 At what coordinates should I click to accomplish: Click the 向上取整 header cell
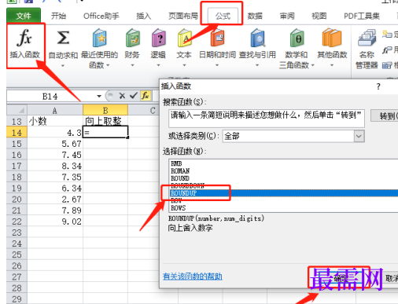pyautogui.click(x=105, y=121)
